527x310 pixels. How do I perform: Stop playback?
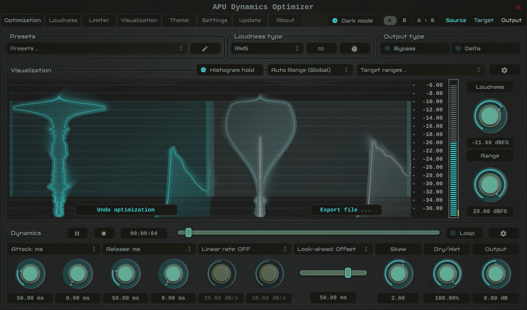[x=104, y=234]
